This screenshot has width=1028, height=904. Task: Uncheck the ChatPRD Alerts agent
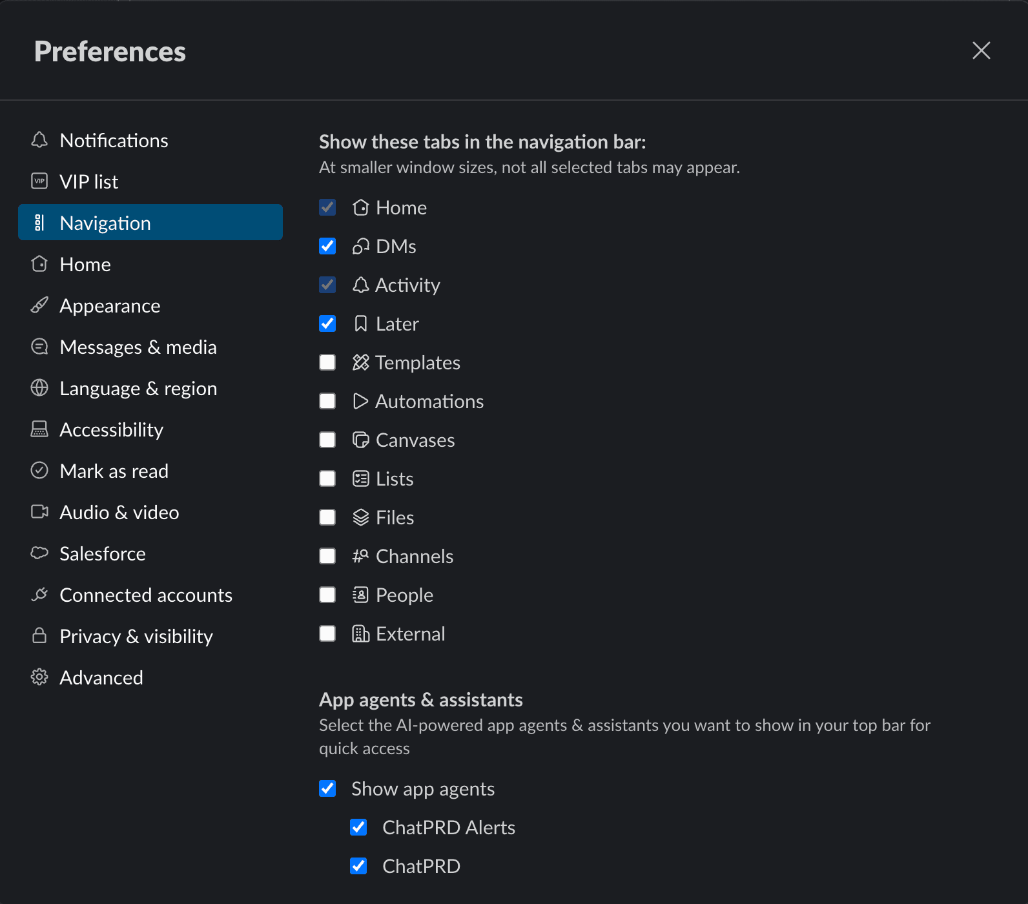[358, 827]
